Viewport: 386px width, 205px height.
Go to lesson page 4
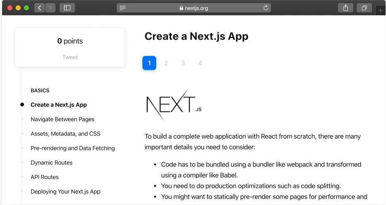(200, 63)
